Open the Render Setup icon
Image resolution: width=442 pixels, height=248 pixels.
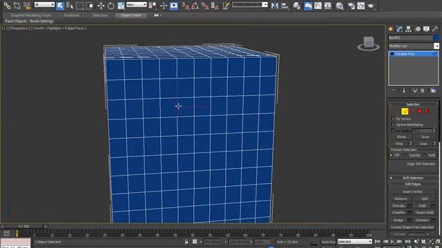click(352, 6)
